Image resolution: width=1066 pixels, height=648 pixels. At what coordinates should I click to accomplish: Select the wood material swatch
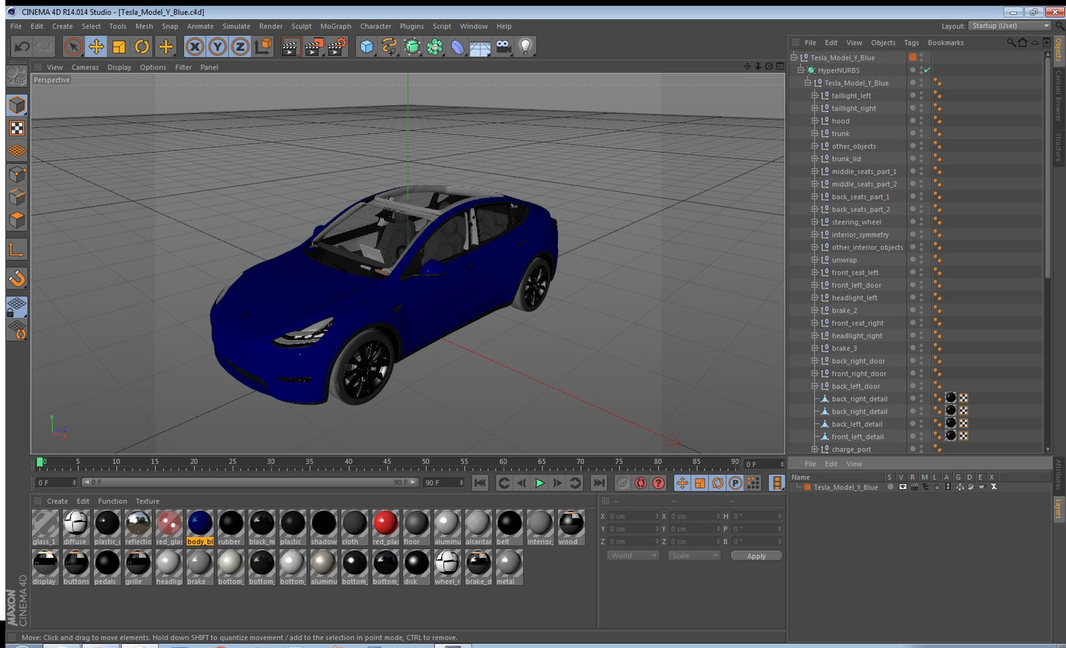pos(570,528)
